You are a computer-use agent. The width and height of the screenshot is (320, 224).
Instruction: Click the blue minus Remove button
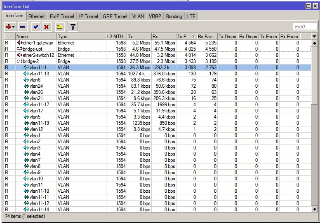click(x=23, y=27)
